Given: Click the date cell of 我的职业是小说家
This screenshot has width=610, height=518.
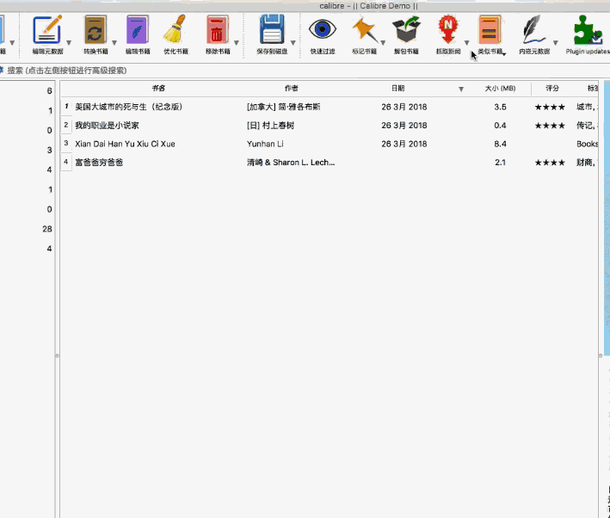Looking at the screenshot, I should point(404,126).
